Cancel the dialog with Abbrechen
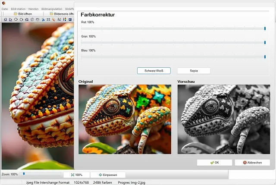Image resolution: width=276 pixels, height=185 pixels. point(252,163)
